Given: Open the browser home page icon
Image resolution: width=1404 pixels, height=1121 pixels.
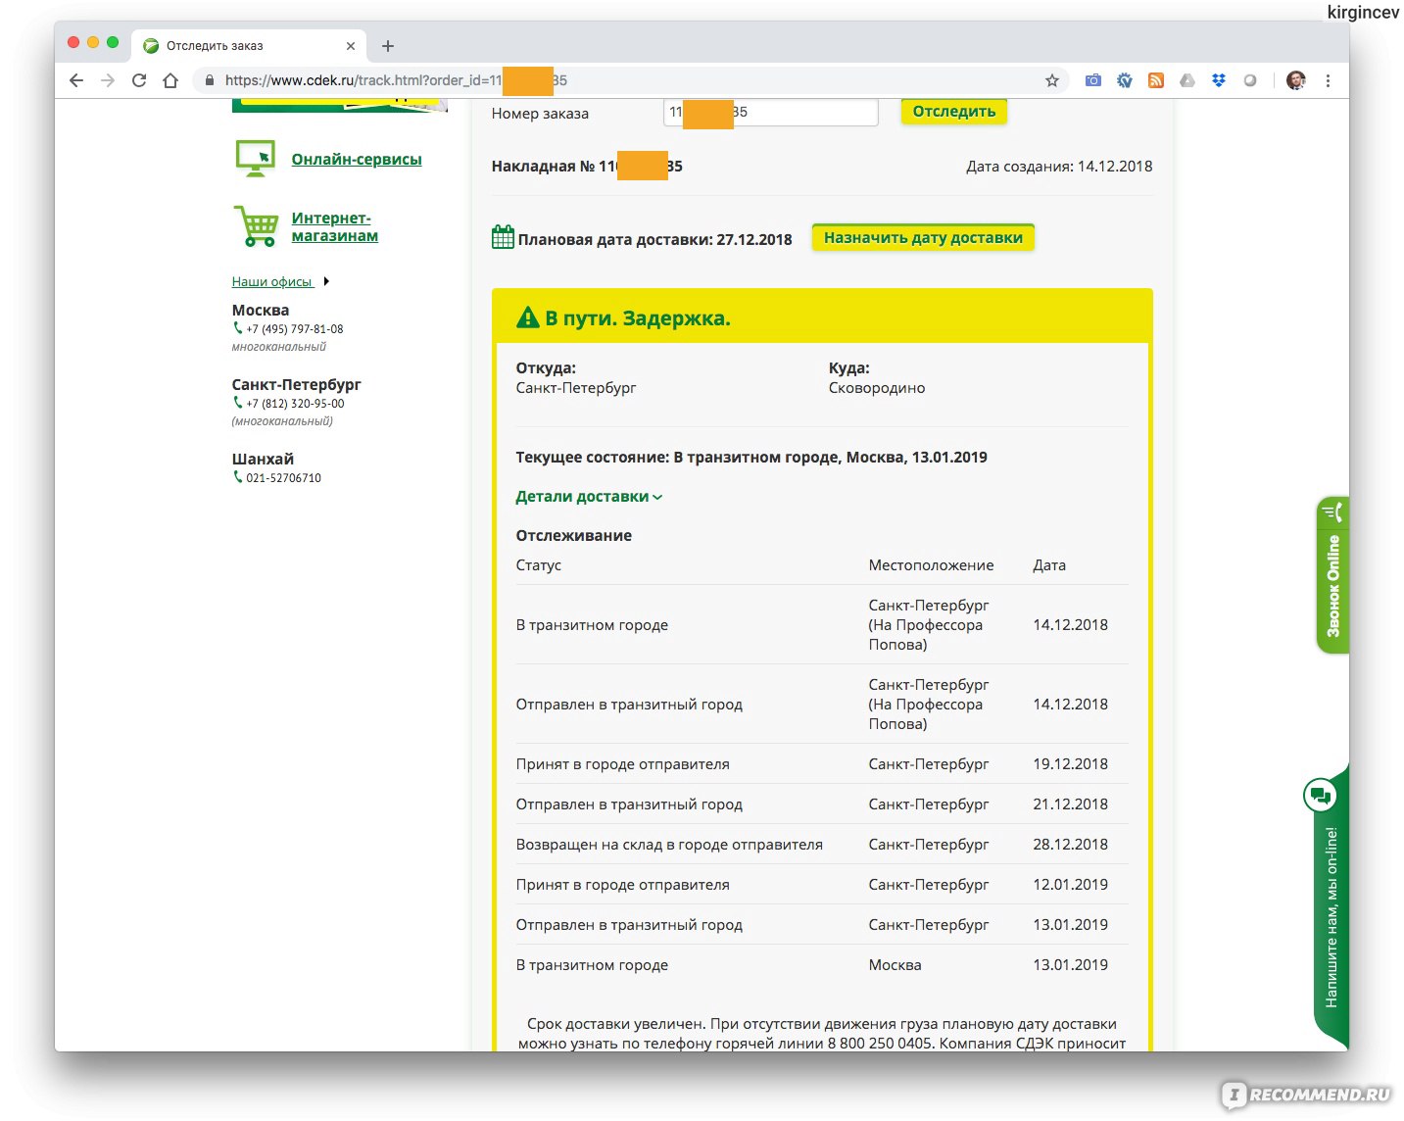Looking at the screenshot, I should pos(170,80).
